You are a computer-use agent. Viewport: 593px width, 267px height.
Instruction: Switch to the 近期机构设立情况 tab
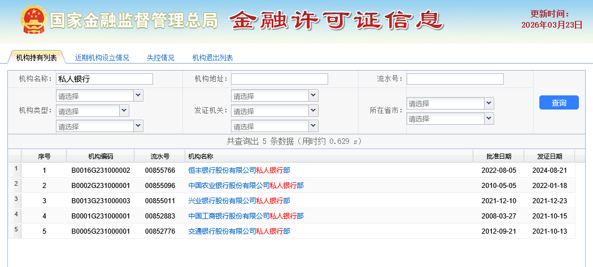coord(102,58)
